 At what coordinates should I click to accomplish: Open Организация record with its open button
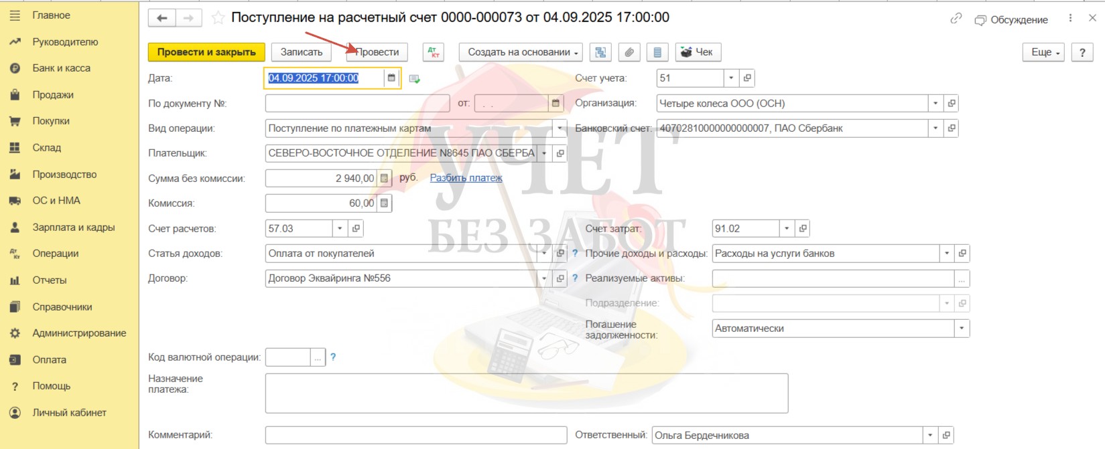click(x=952, y=104)
